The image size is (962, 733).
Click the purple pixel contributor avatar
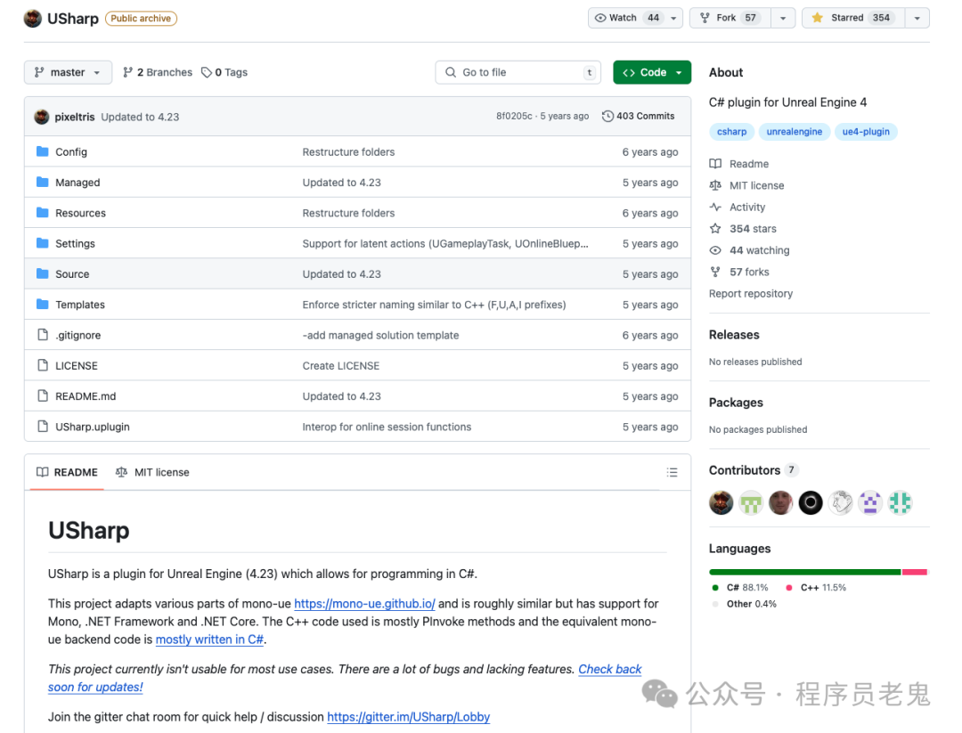[870, 503]
